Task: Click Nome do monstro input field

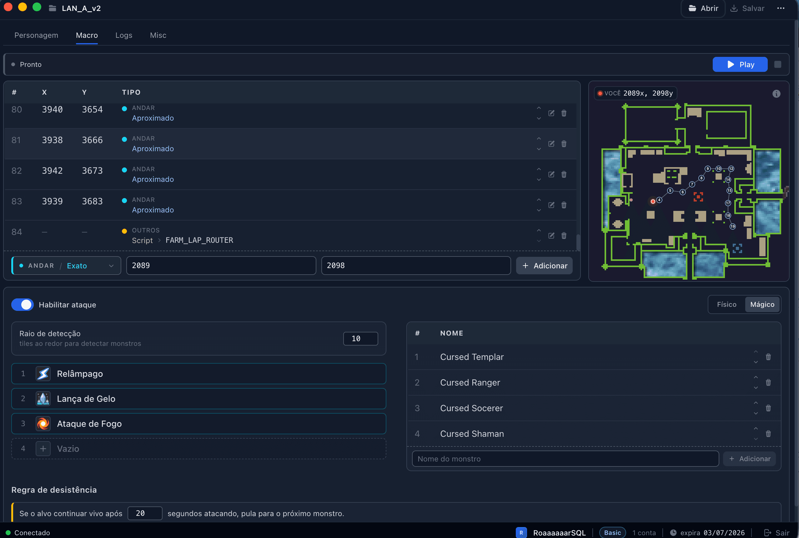Action: pyautogui.click(x=565, y=459)
